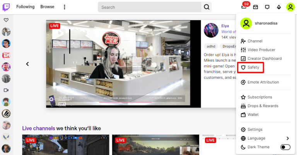This screenshot has height=155, width=297.
Task: Open first recommended live channel thumbnail
Action: click(x=65, y=145)
